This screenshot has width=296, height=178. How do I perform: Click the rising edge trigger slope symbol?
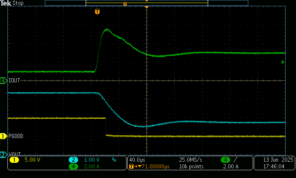pos(235,160)
